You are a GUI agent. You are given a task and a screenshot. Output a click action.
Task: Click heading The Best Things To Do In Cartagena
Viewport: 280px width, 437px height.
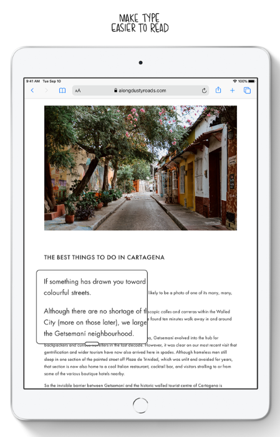tap(104, 257)
